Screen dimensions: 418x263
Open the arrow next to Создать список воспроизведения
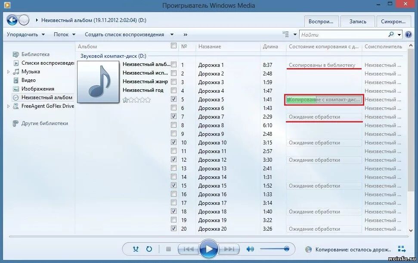click(x=172, y=34)
